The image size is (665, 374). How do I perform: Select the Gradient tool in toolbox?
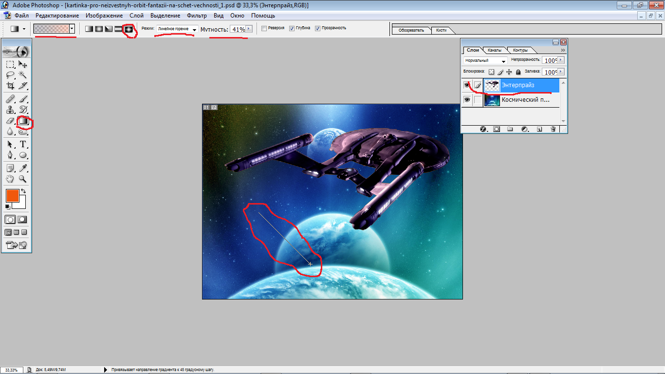tap(23, 121)
